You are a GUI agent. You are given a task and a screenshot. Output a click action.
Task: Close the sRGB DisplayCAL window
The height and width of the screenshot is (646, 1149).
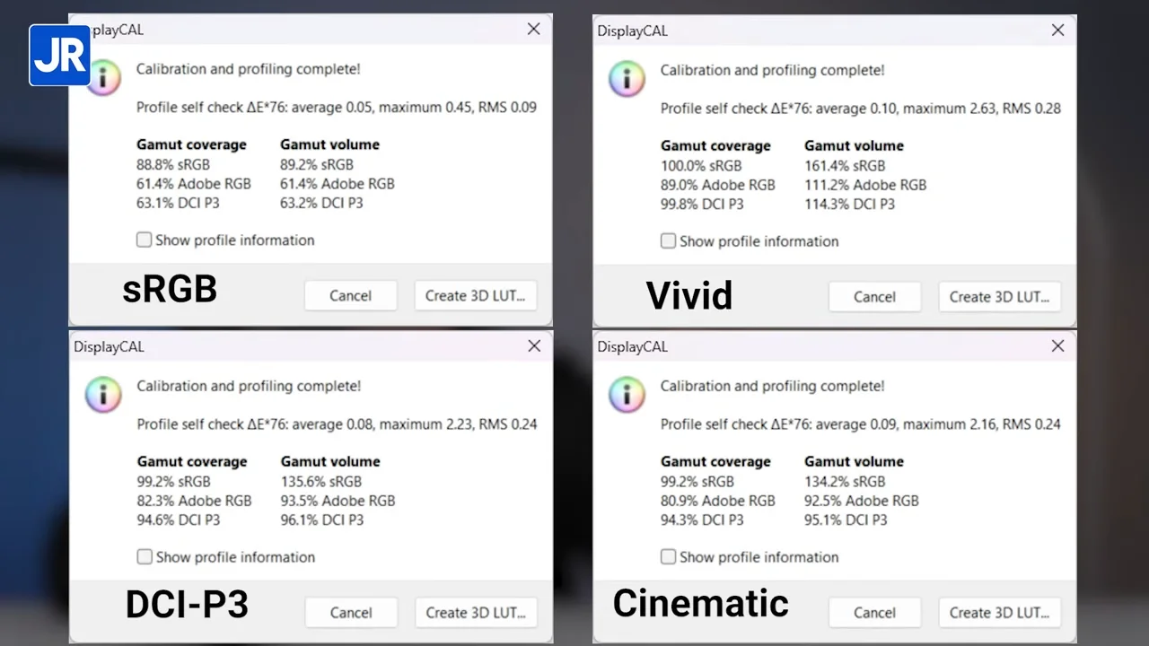[x=533, y=30]
